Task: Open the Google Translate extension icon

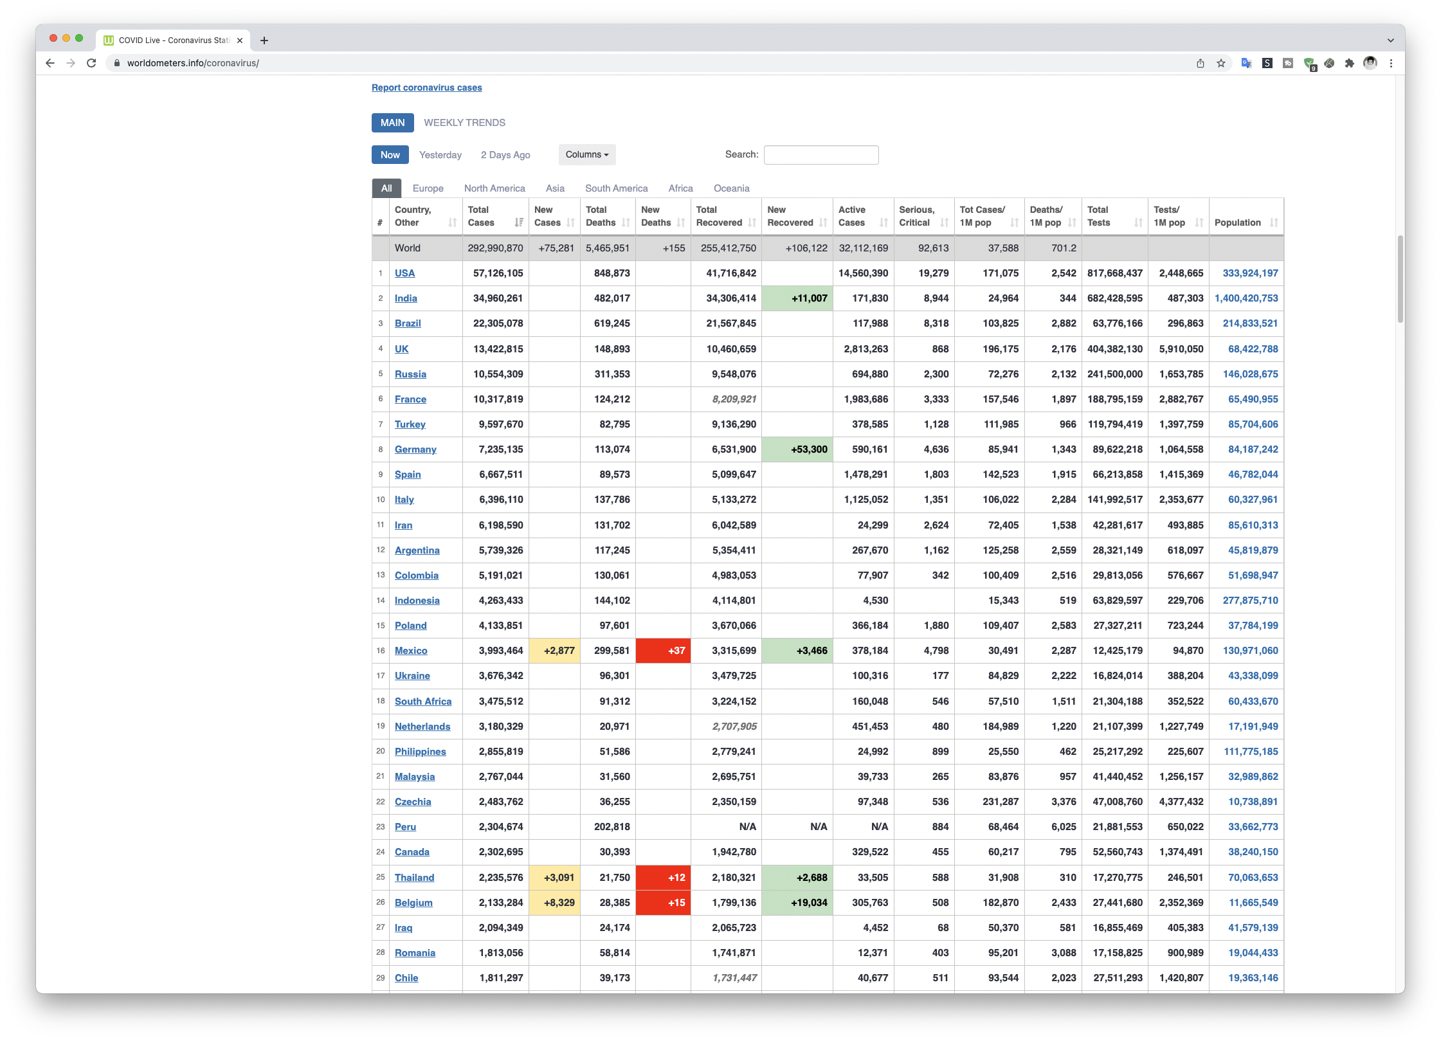Action: (x=1246, y=63)
